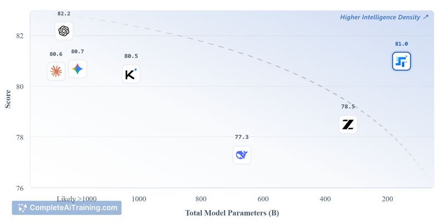
Task: Click the 78.5 score label
Action: tap(348, 107)
